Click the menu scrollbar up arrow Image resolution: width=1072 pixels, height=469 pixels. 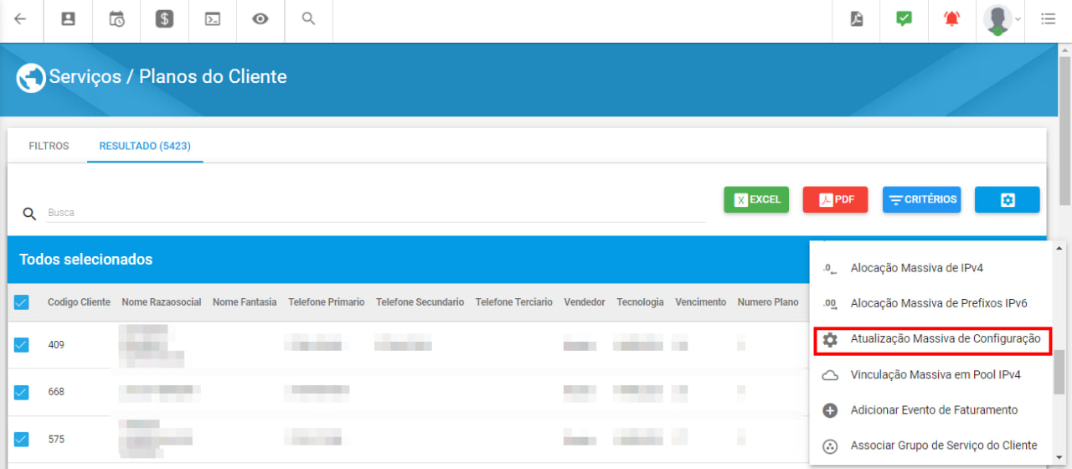pyautogui.click(x=1059, y=248)
